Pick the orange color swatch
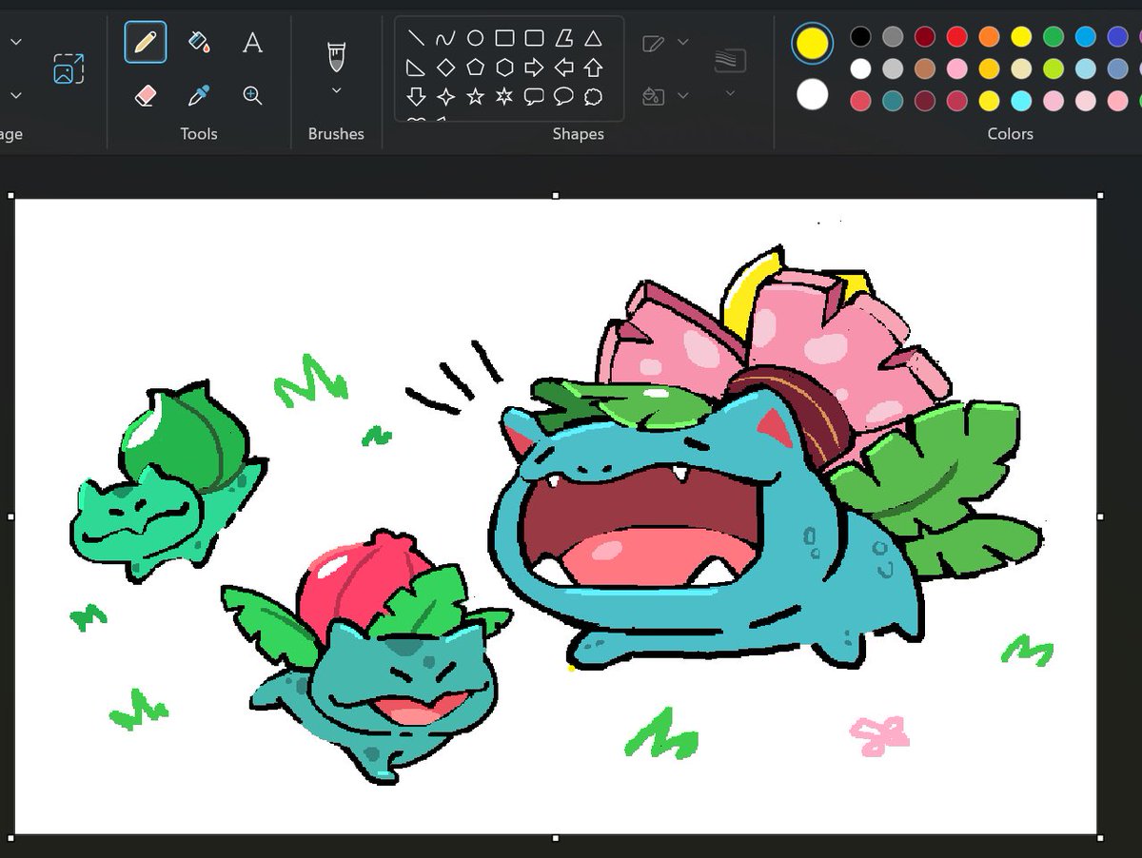The width and height of the screenshot is (1142, 858). click(x=989, y=37)
